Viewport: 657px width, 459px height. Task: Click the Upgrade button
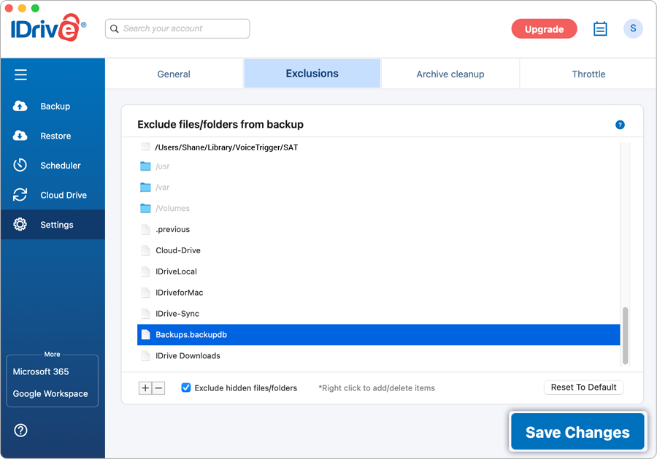[x=545, y=29]
